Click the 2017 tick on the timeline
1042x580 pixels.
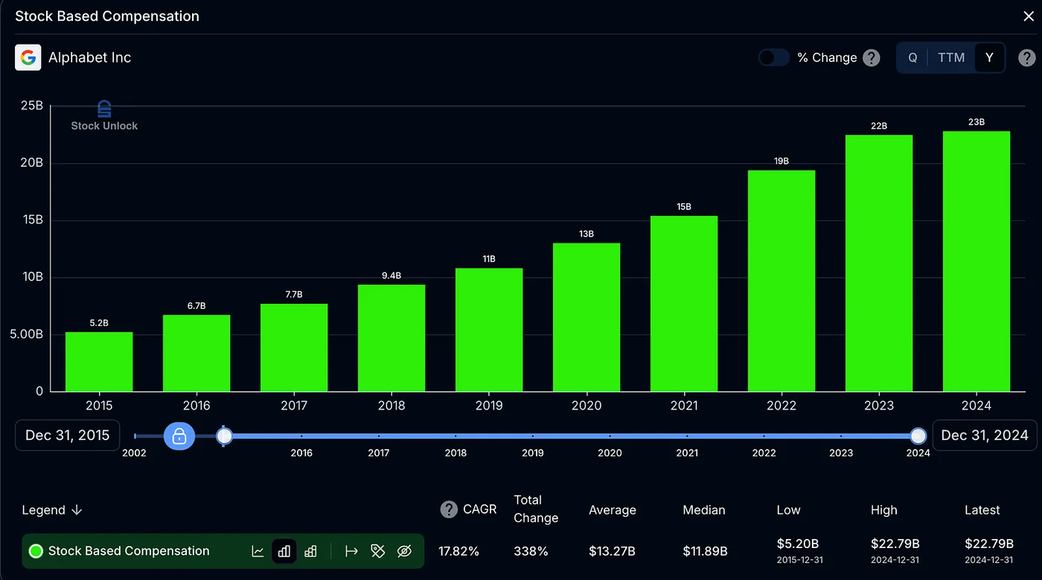(x=378, y=436)
